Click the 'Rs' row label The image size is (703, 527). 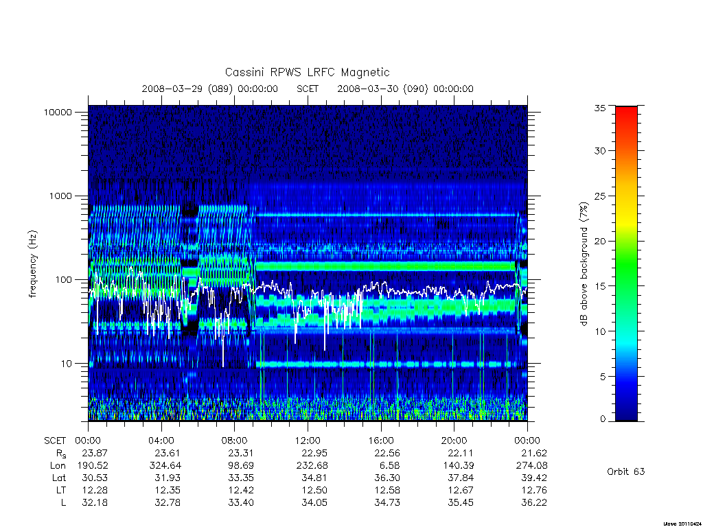point(61,454)
